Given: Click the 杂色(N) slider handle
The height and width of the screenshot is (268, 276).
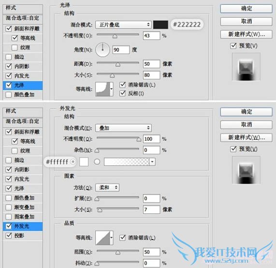Looking at the screenshot, I should (97, 150).
